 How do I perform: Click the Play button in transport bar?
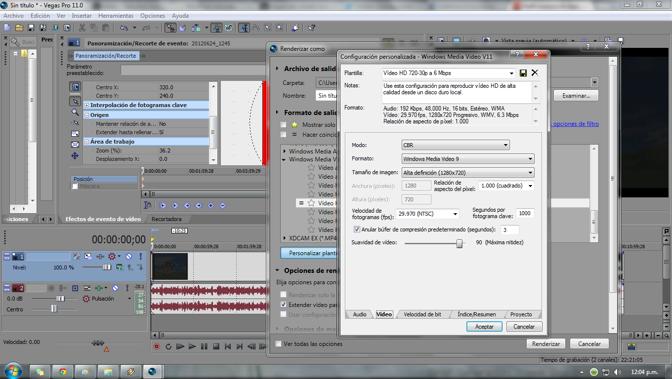pyautogui.click(x=192, y=346)
